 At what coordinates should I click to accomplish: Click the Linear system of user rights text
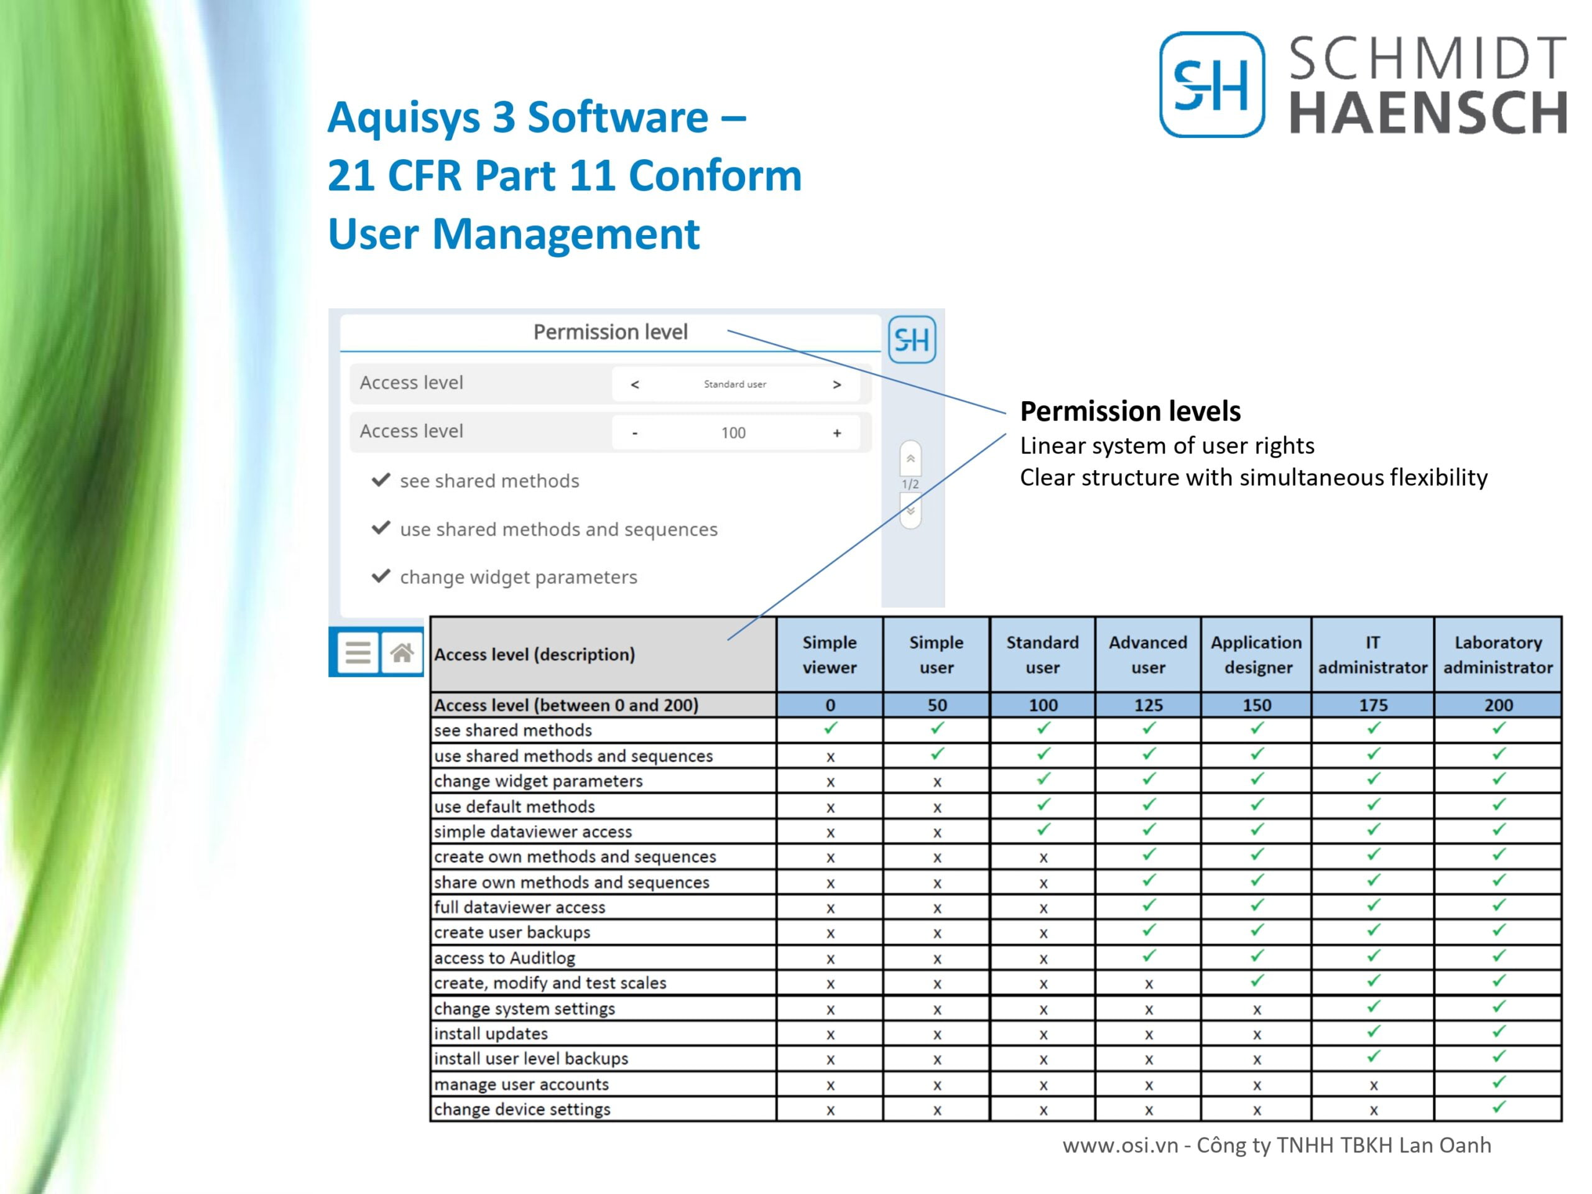click(1167, 445)
